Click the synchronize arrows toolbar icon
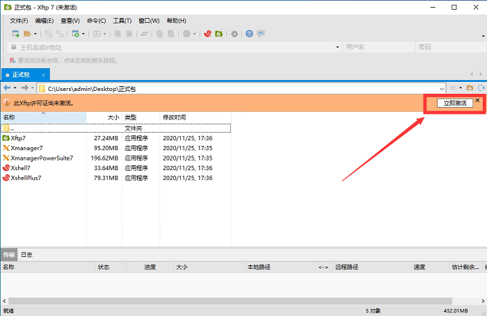This screenshot has height=316, width=487. (x=144, y=34)
